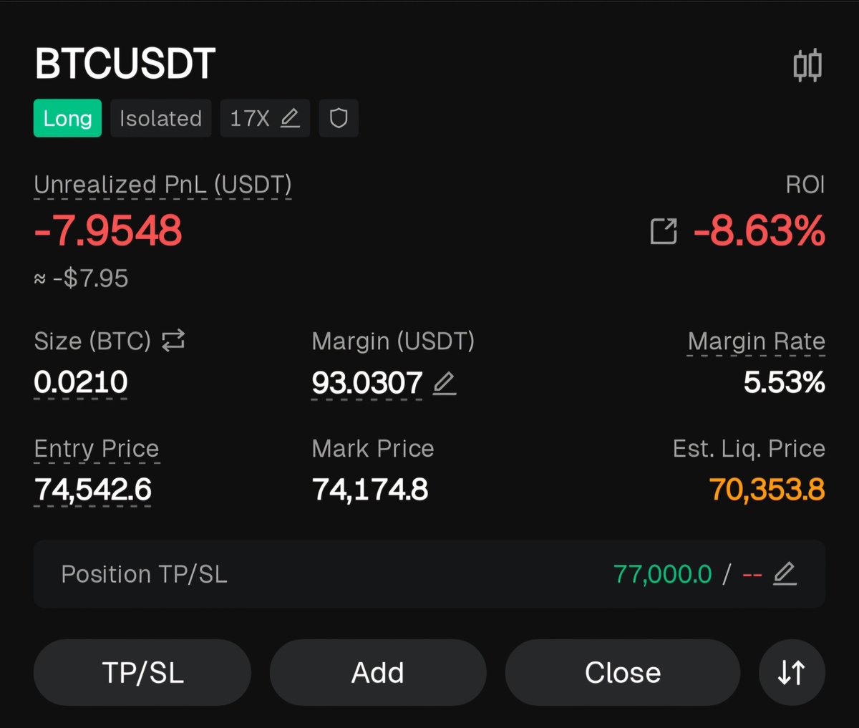Tap the BTCUSDT pair title
Screen dimensions: 859x728
tap(125, 64)
